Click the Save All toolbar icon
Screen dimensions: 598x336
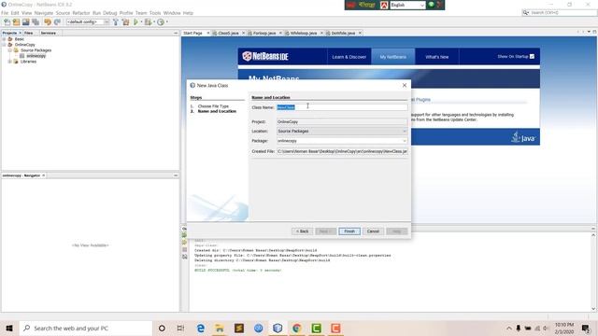36,22
